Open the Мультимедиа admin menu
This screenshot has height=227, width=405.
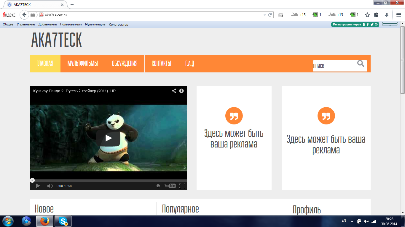click(95, 24)
